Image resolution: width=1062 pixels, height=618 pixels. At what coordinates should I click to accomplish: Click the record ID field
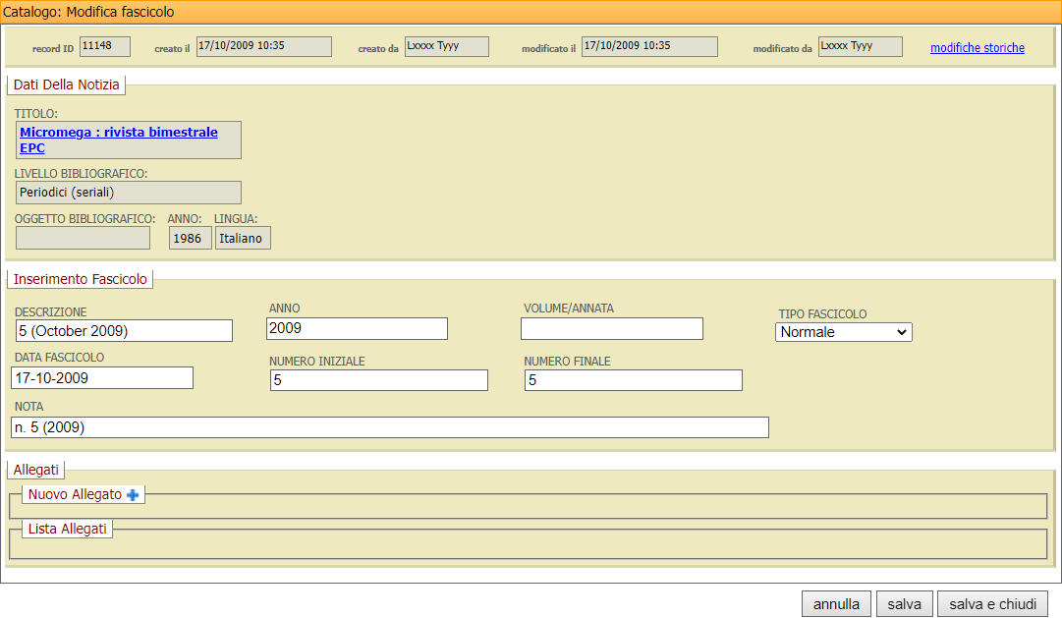point(104,46)
